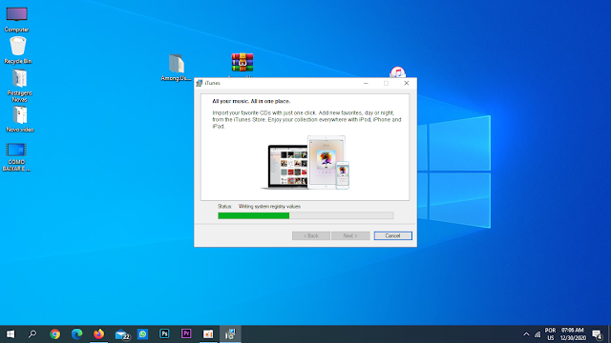Open taskbar search magnifier
611x343 pixels.
click(x=32, y=334)
